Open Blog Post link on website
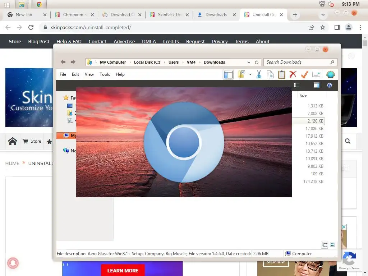Image resolution: width=368 pixels, height=276 pixels. pos(39,42)
